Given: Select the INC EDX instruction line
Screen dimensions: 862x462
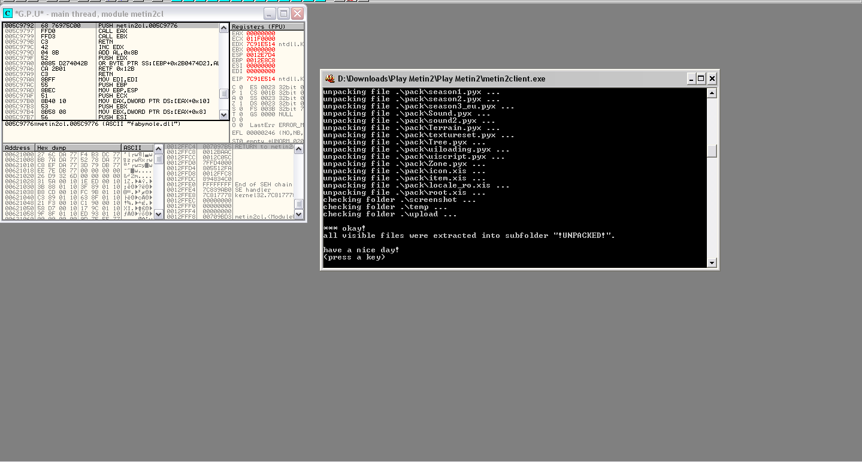Looking at the screenshot, I should [x=111, y=47].
